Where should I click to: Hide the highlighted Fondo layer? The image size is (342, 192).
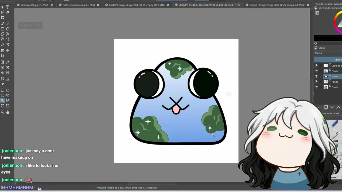click(316, 76)
